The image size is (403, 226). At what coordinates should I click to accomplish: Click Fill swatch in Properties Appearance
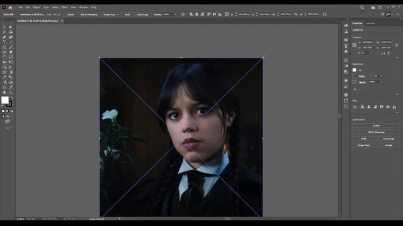[355, 70]
